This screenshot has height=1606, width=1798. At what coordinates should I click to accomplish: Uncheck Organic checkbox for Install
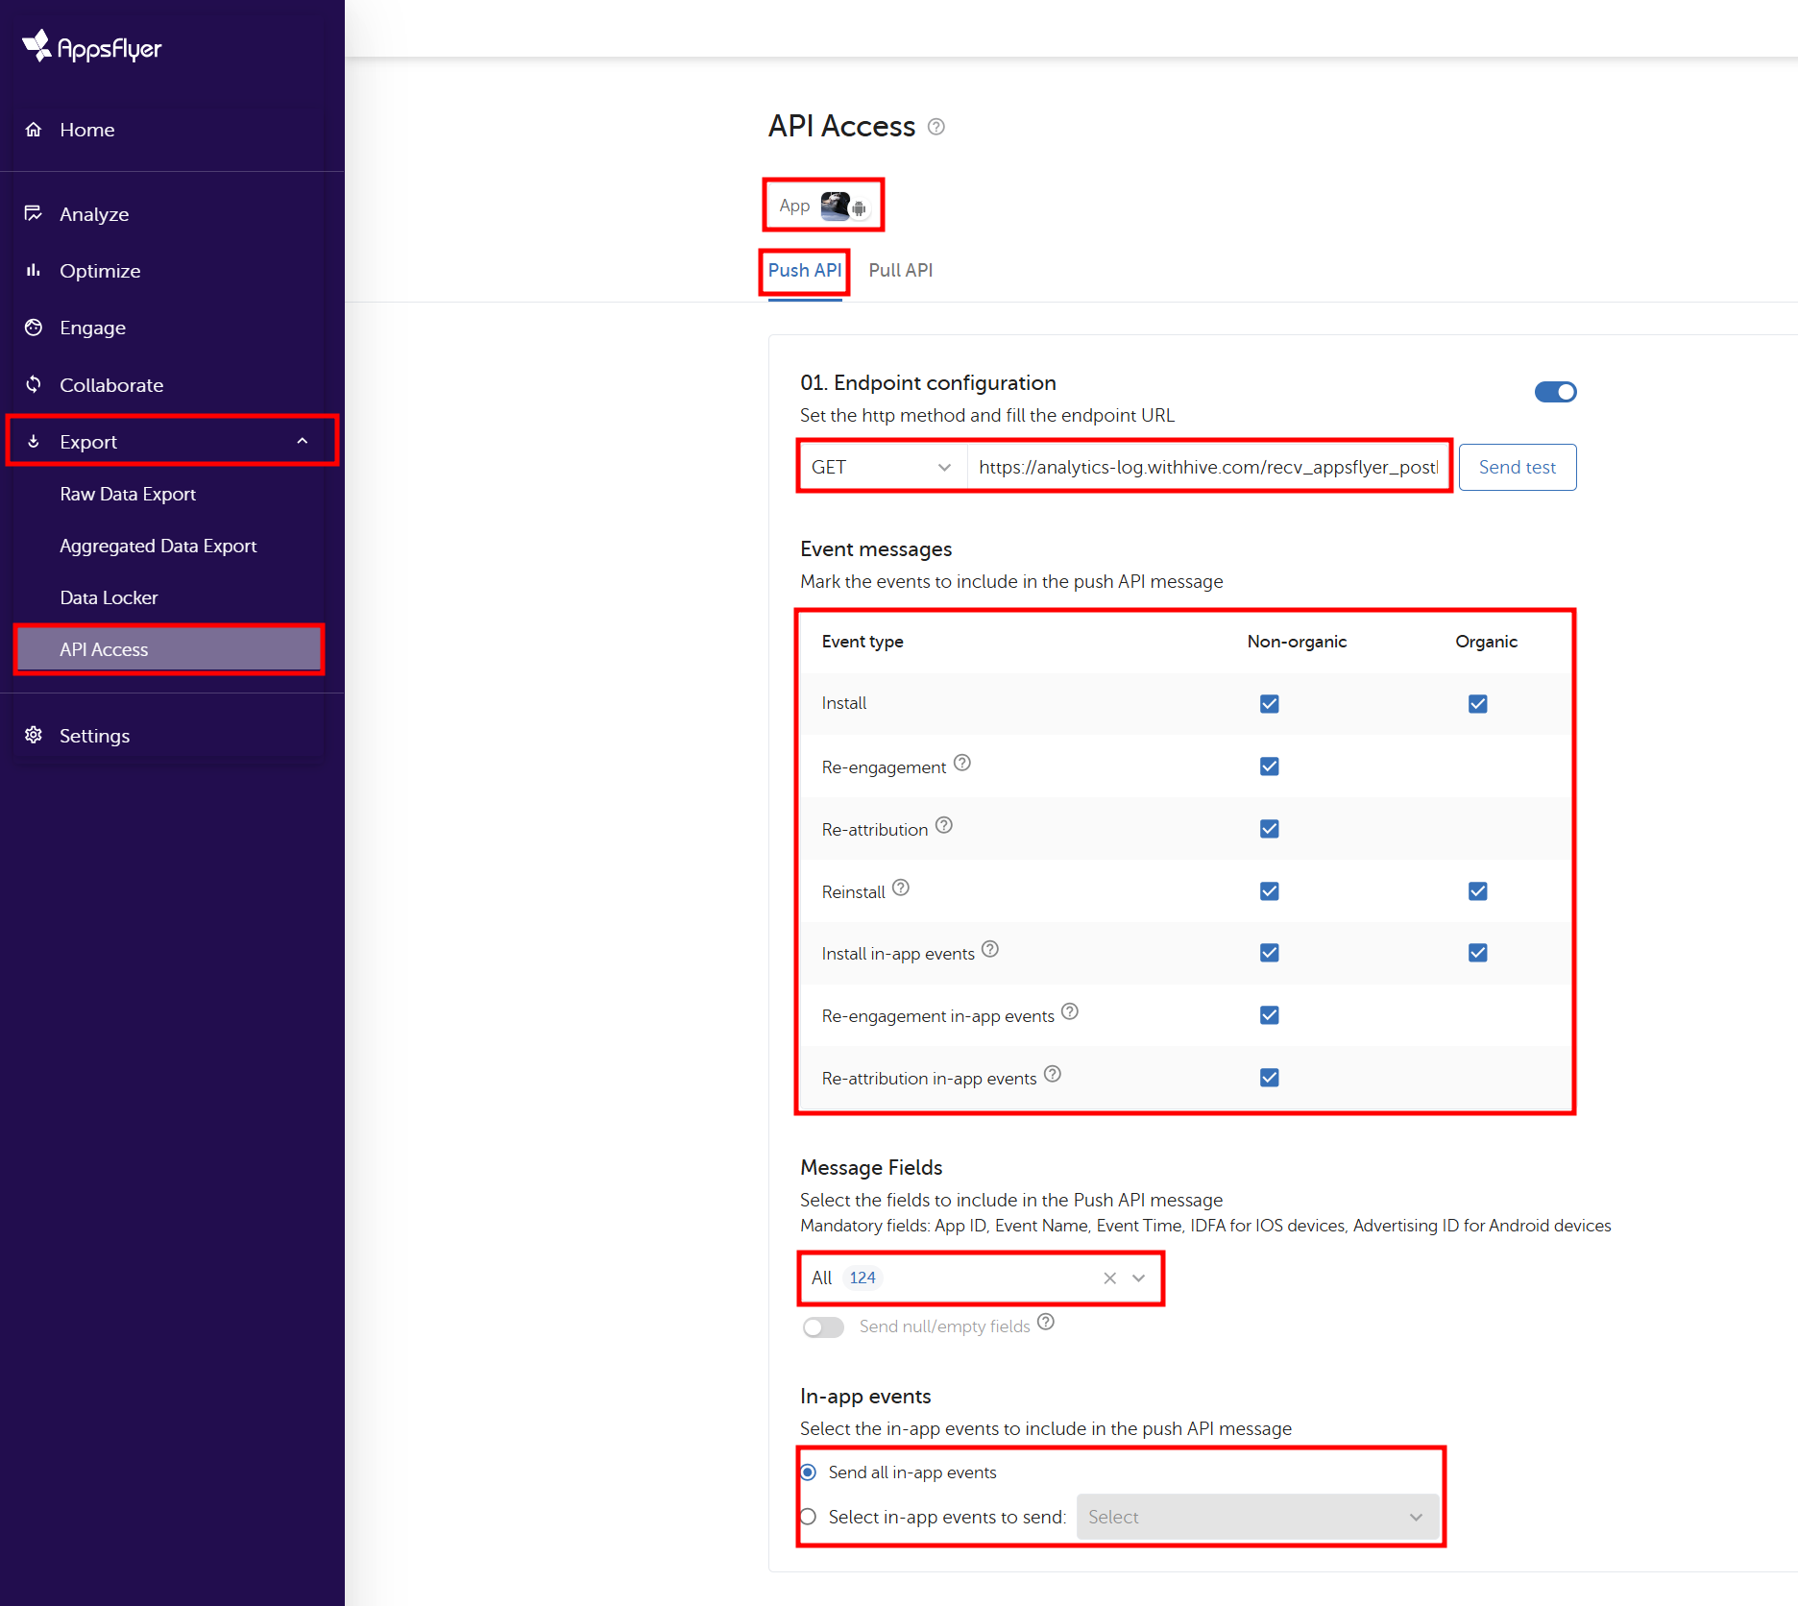click(1477, 704)
